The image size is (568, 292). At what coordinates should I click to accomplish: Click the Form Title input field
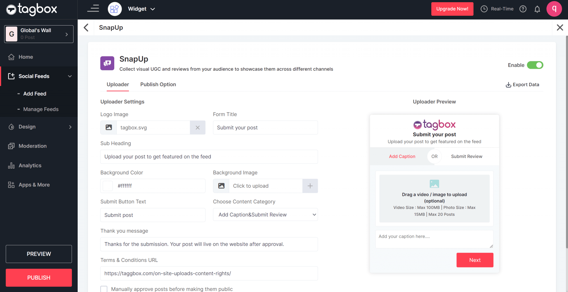265,128
